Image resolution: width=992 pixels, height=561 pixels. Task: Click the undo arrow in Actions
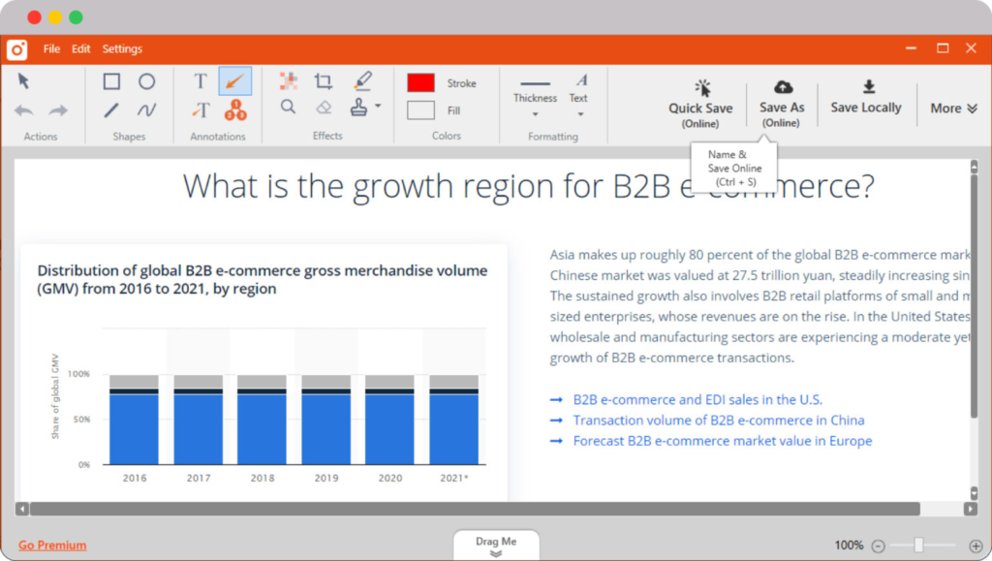point(24,110)
